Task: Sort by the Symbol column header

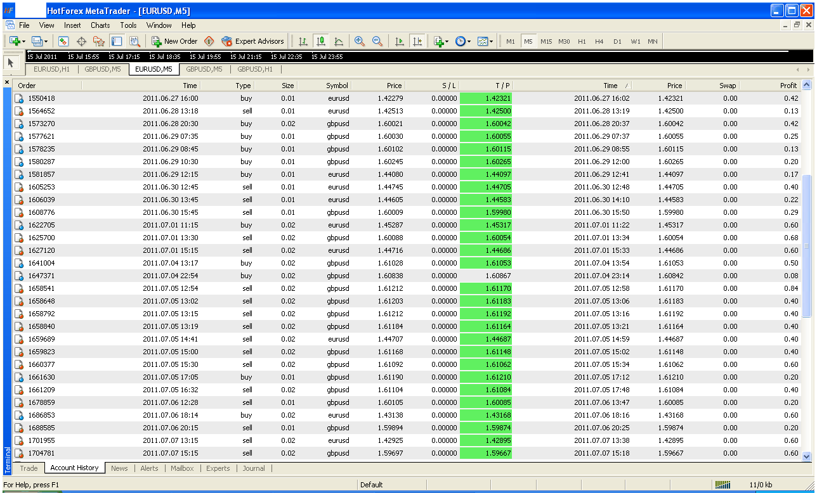Action: click(324, 86)
